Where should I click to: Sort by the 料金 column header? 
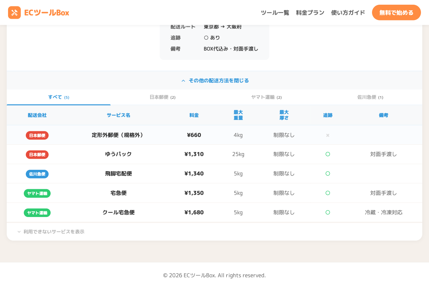point(194,115)
